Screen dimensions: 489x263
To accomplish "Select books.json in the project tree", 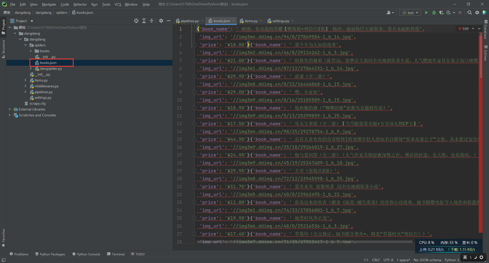I will [x=48, y=63].
